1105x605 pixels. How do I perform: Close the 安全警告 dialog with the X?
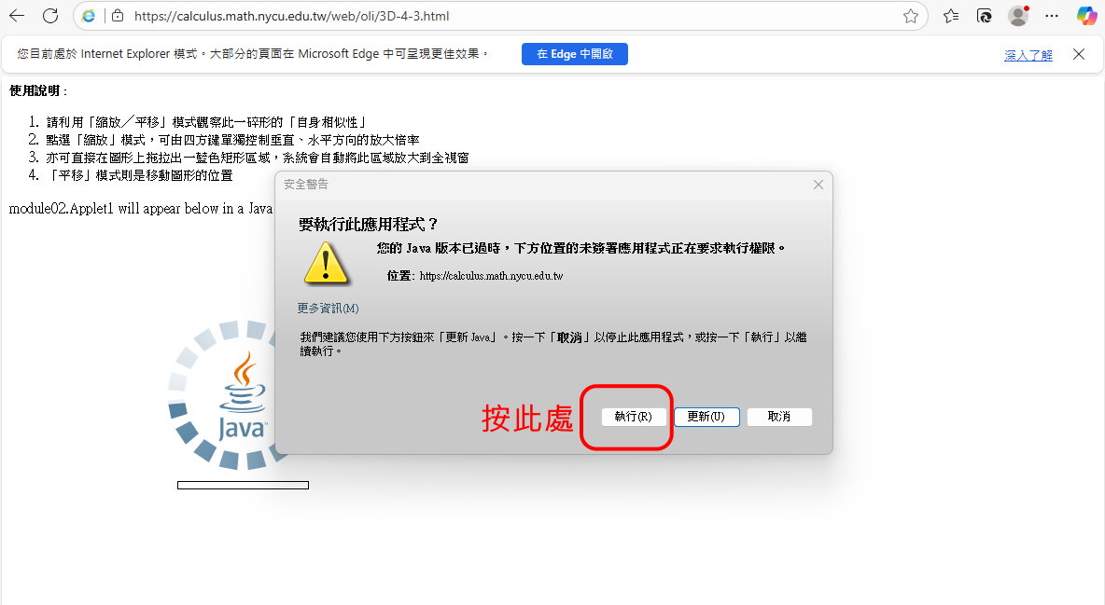point(818,185)
